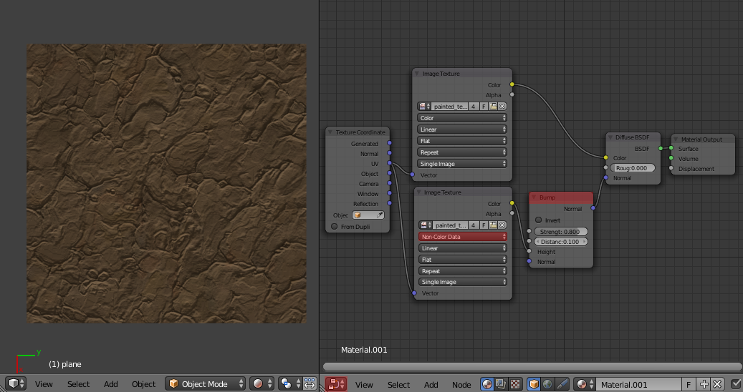Image resolution: width=743 pixels, height=392 pixels.
Task: Click the Add menu in the 3D viewport
Action: point(110,384)
